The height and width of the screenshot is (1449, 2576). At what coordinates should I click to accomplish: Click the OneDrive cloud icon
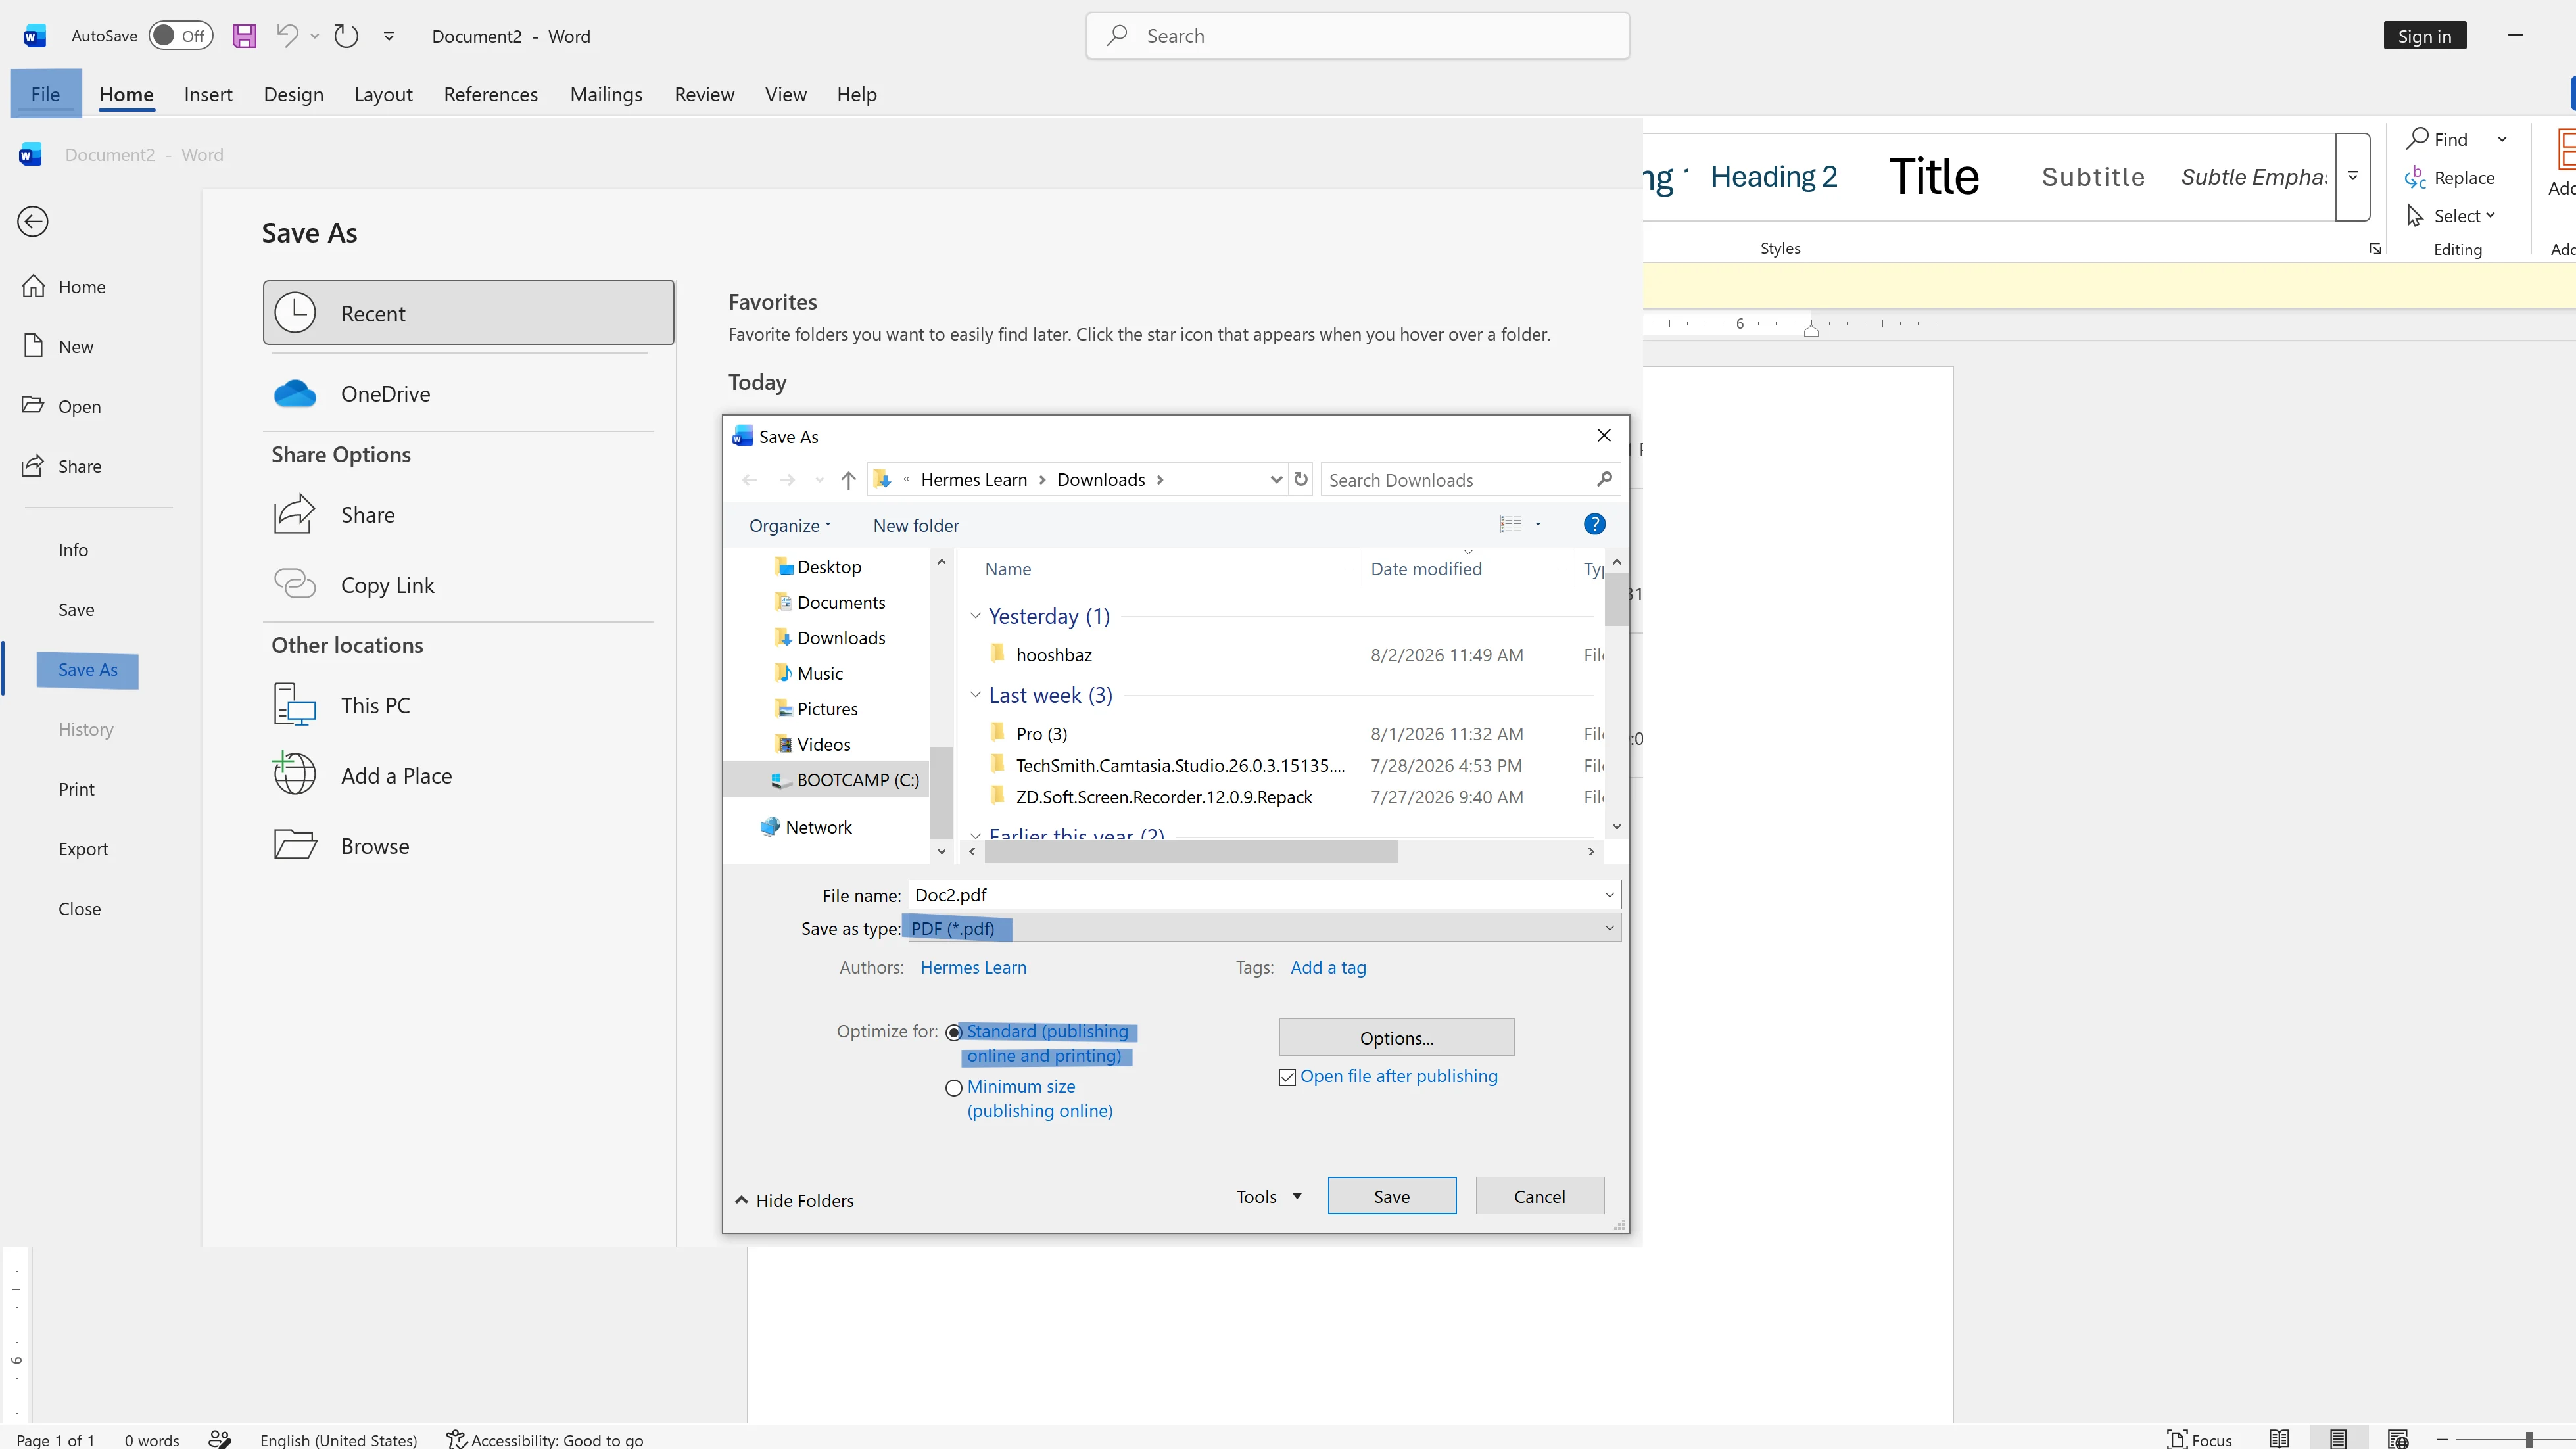click(295, 394)
